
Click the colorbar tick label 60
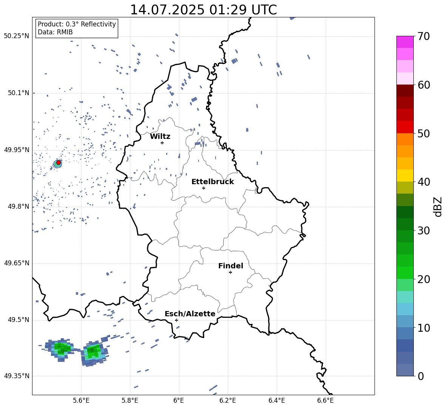(x=424, y=85)
